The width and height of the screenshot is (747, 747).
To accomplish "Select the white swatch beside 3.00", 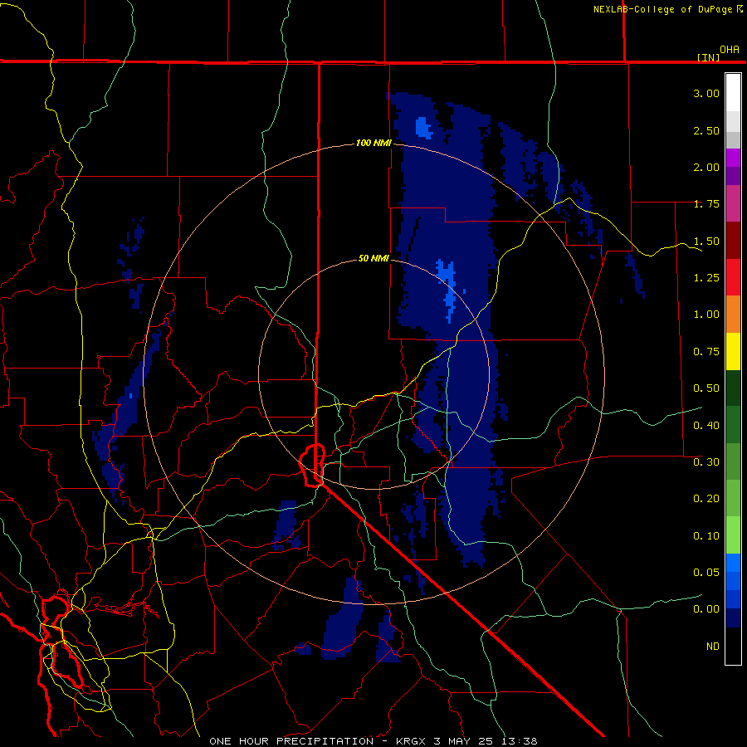I will click(733, 93).
